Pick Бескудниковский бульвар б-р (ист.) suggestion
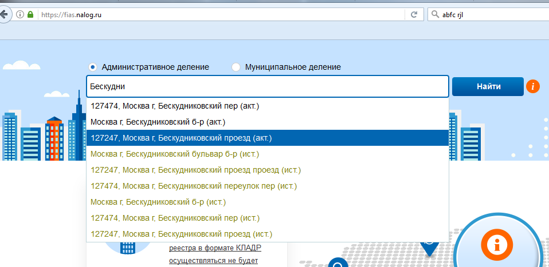The height and width of the screenshot is (267, 549). coord(175,154)
